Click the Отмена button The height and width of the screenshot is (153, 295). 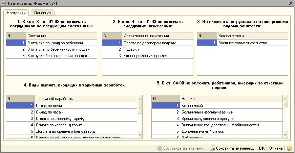[x=276, y=148]
